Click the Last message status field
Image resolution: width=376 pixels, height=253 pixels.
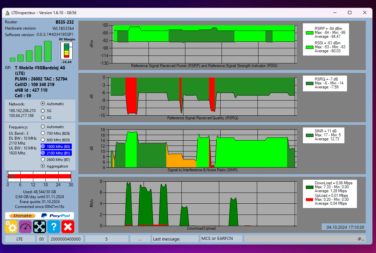pos(175,239)
